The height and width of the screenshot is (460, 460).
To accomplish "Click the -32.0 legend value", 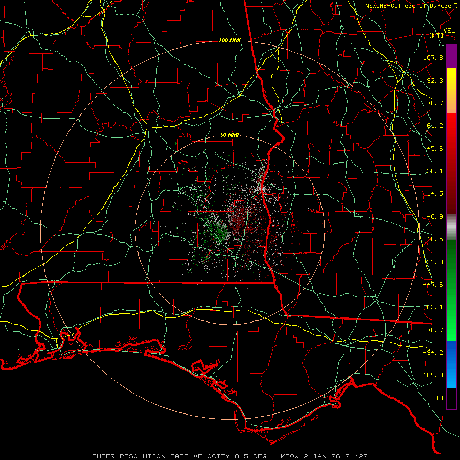I will point(433,262).
